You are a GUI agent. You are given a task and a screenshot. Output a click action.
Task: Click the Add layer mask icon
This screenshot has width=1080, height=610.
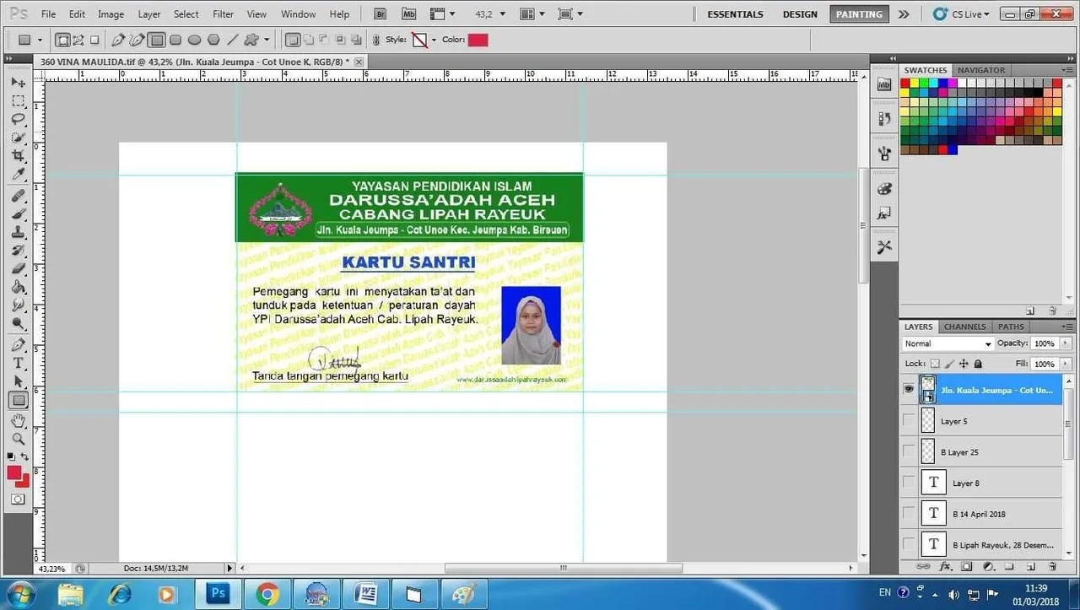[967, 566]
